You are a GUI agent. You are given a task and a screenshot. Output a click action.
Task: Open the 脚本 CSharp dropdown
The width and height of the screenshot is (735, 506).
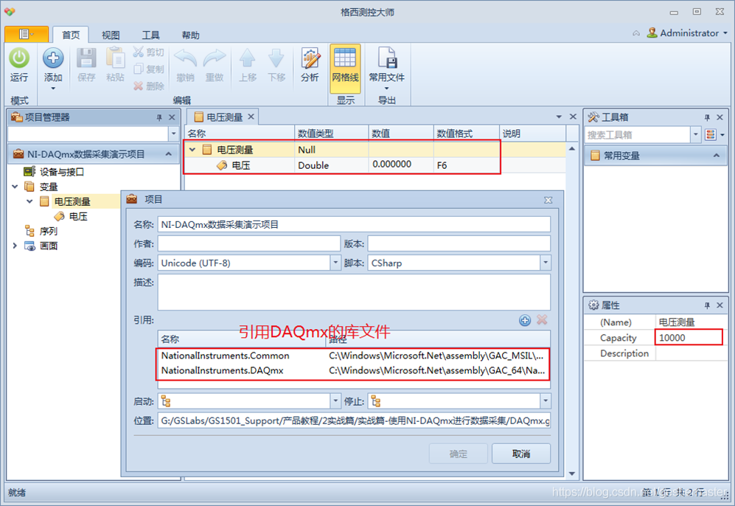coord(545,263)
